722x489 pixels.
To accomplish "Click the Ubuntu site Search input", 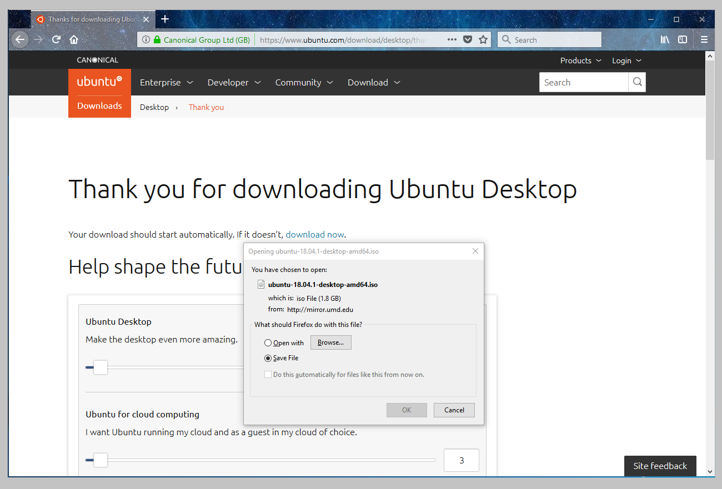I will (x=584, y=82).
